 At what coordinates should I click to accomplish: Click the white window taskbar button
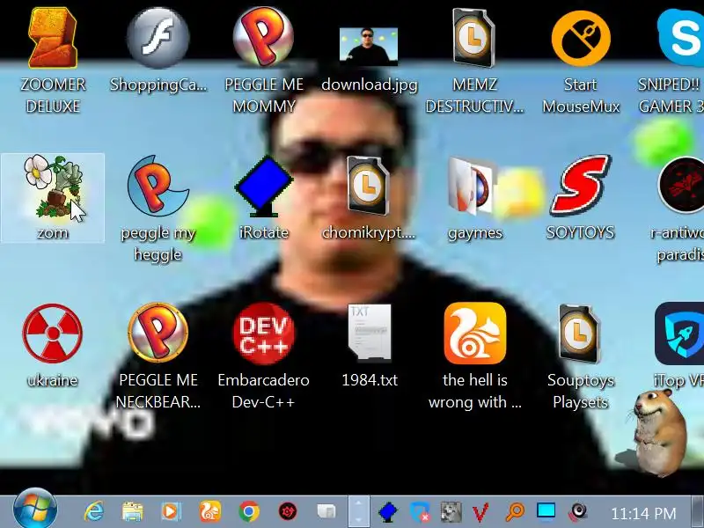[326, 511]
